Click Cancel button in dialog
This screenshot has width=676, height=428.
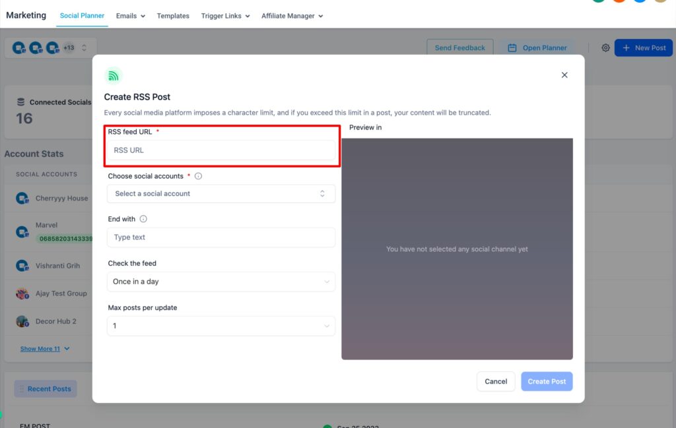(496, 381)
